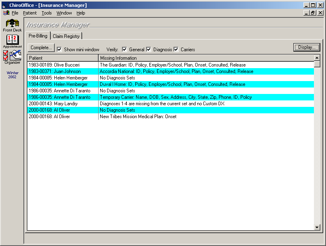Toggle the Diagnosis verify checkbox
326x246 pixels.
pos(149,49)
